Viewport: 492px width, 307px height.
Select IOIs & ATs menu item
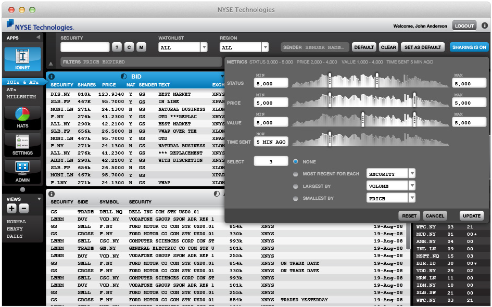point(22,82)
